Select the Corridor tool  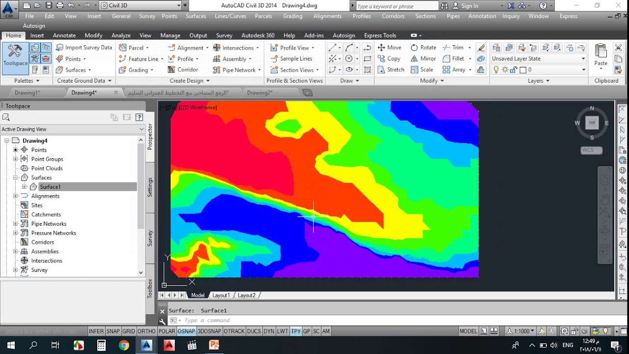(x=183, y=70)
